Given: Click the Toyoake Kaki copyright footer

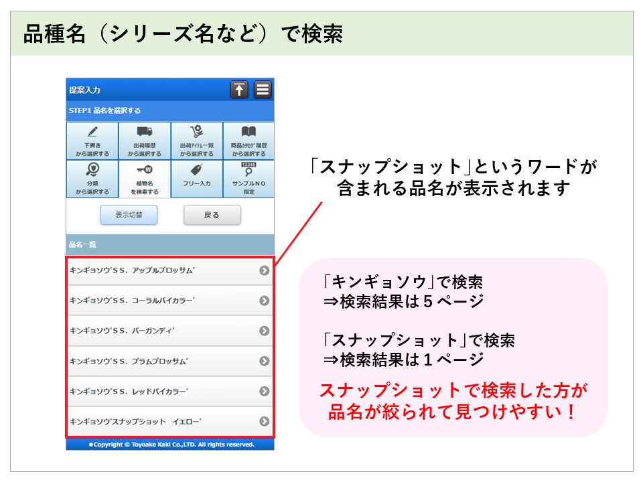Looking at the screenshot, I should pyautogui.click(x=169, y=445).
